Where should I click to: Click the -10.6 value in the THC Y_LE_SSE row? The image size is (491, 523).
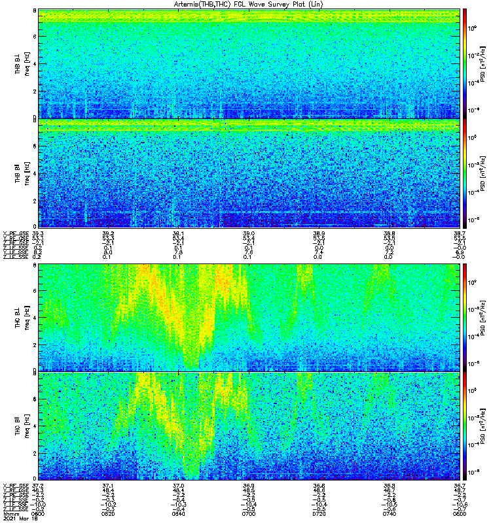coord(460,505)
